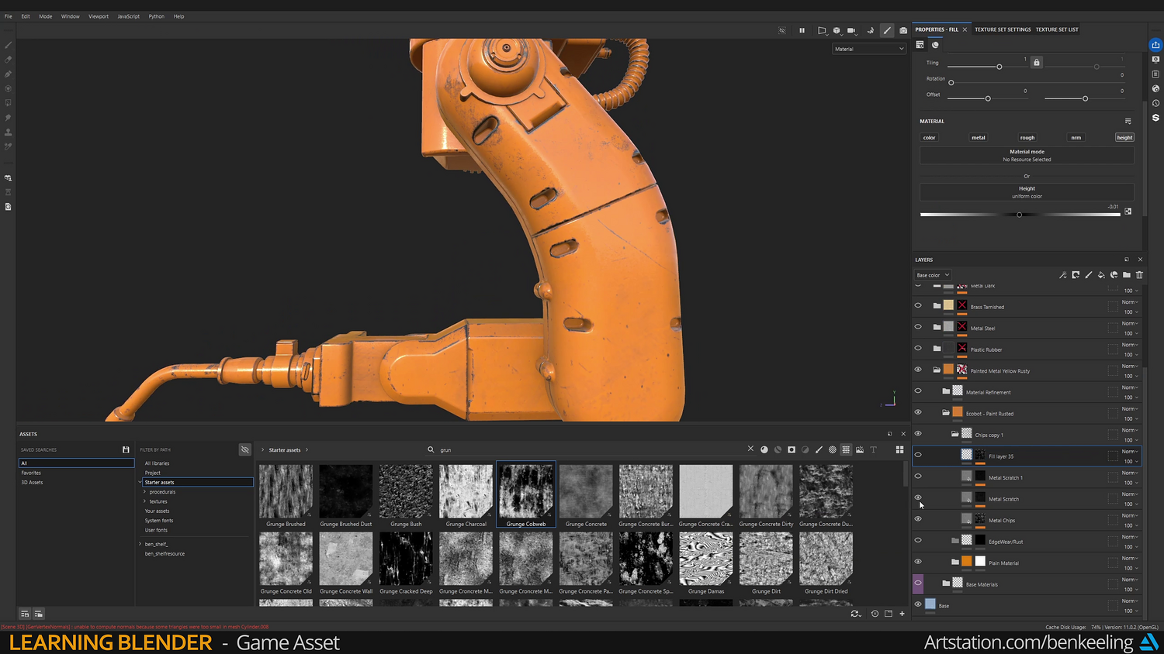This screenshot has width=1164, height=654.
Task: Click the orange swatch of Plain Material layer
Action: [x=966, y=562]
